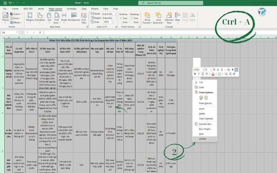Screen dimensions: 277x173
Task: Click the second Paste Options icon
Action: tap(206, 98)
